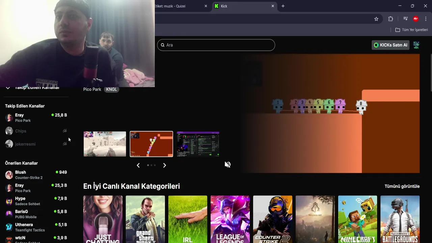Click the Hype channel avatar
Screen dimensions: 432x243
pos(9,201)
